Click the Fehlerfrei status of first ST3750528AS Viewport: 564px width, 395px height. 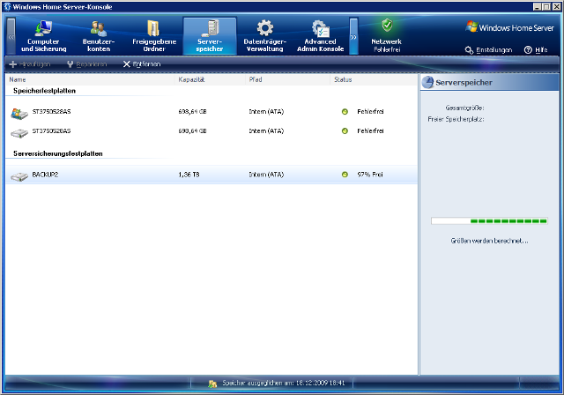pyautogui.click(x=370, y=112)
